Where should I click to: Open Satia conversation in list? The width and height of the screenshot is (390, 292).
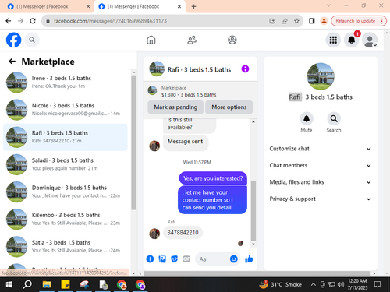[x=65, y=247]
